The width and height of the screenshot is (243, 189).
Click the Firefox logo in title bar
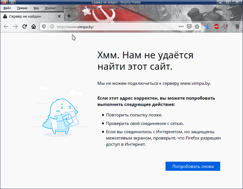4,2
